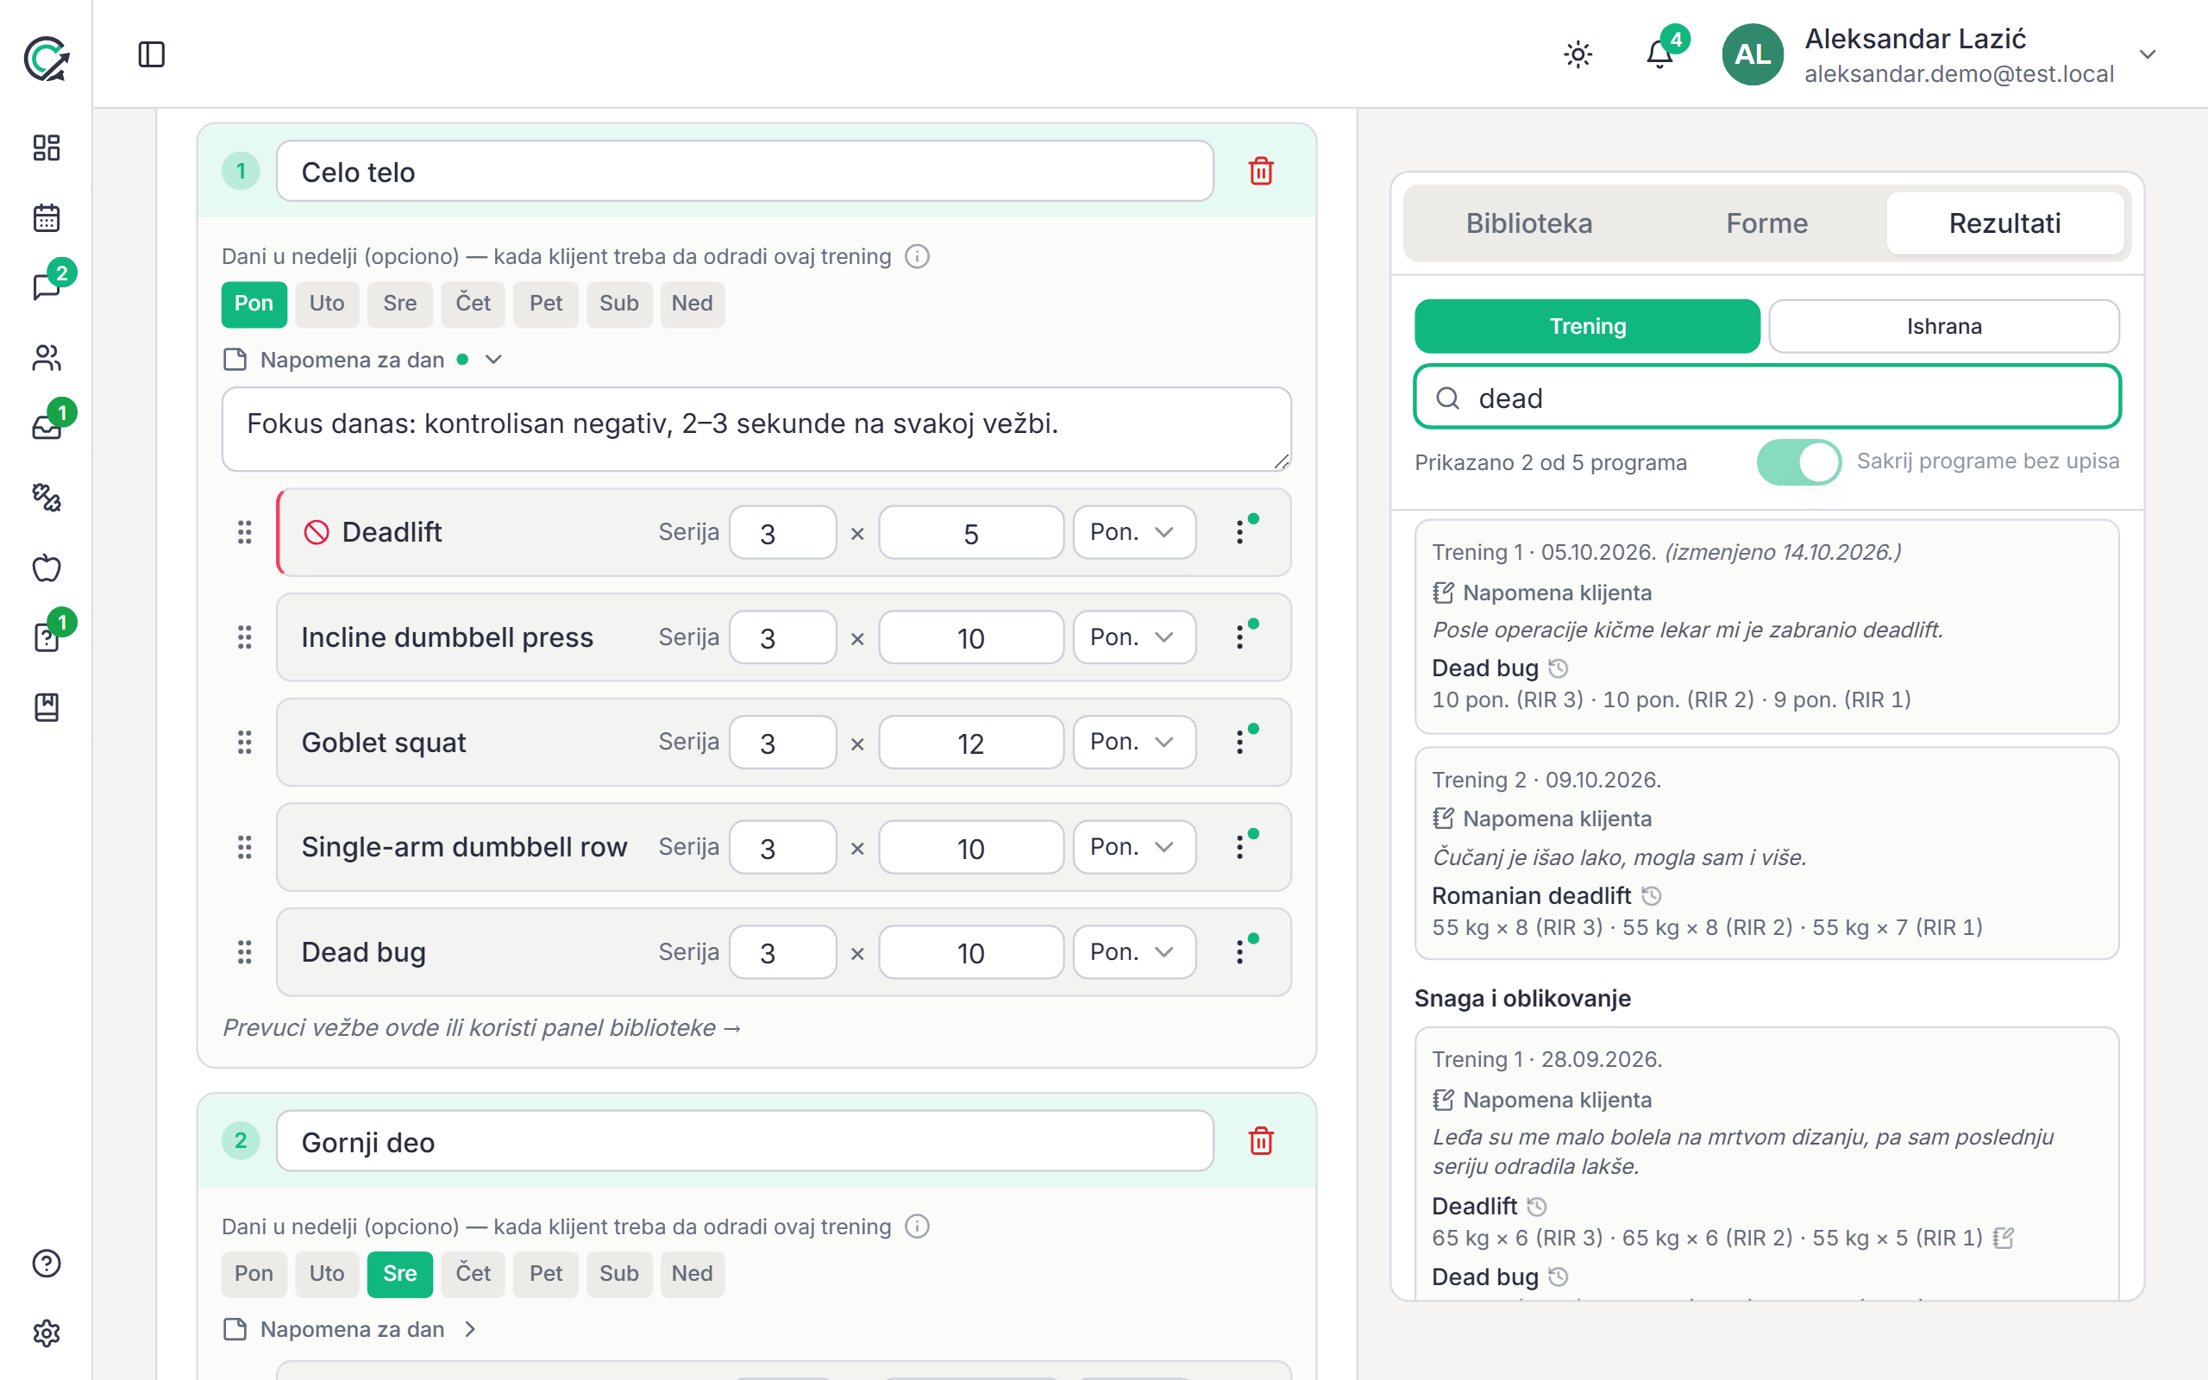
Task: Open more options for Deadlift row
Action: [1240, 532]
